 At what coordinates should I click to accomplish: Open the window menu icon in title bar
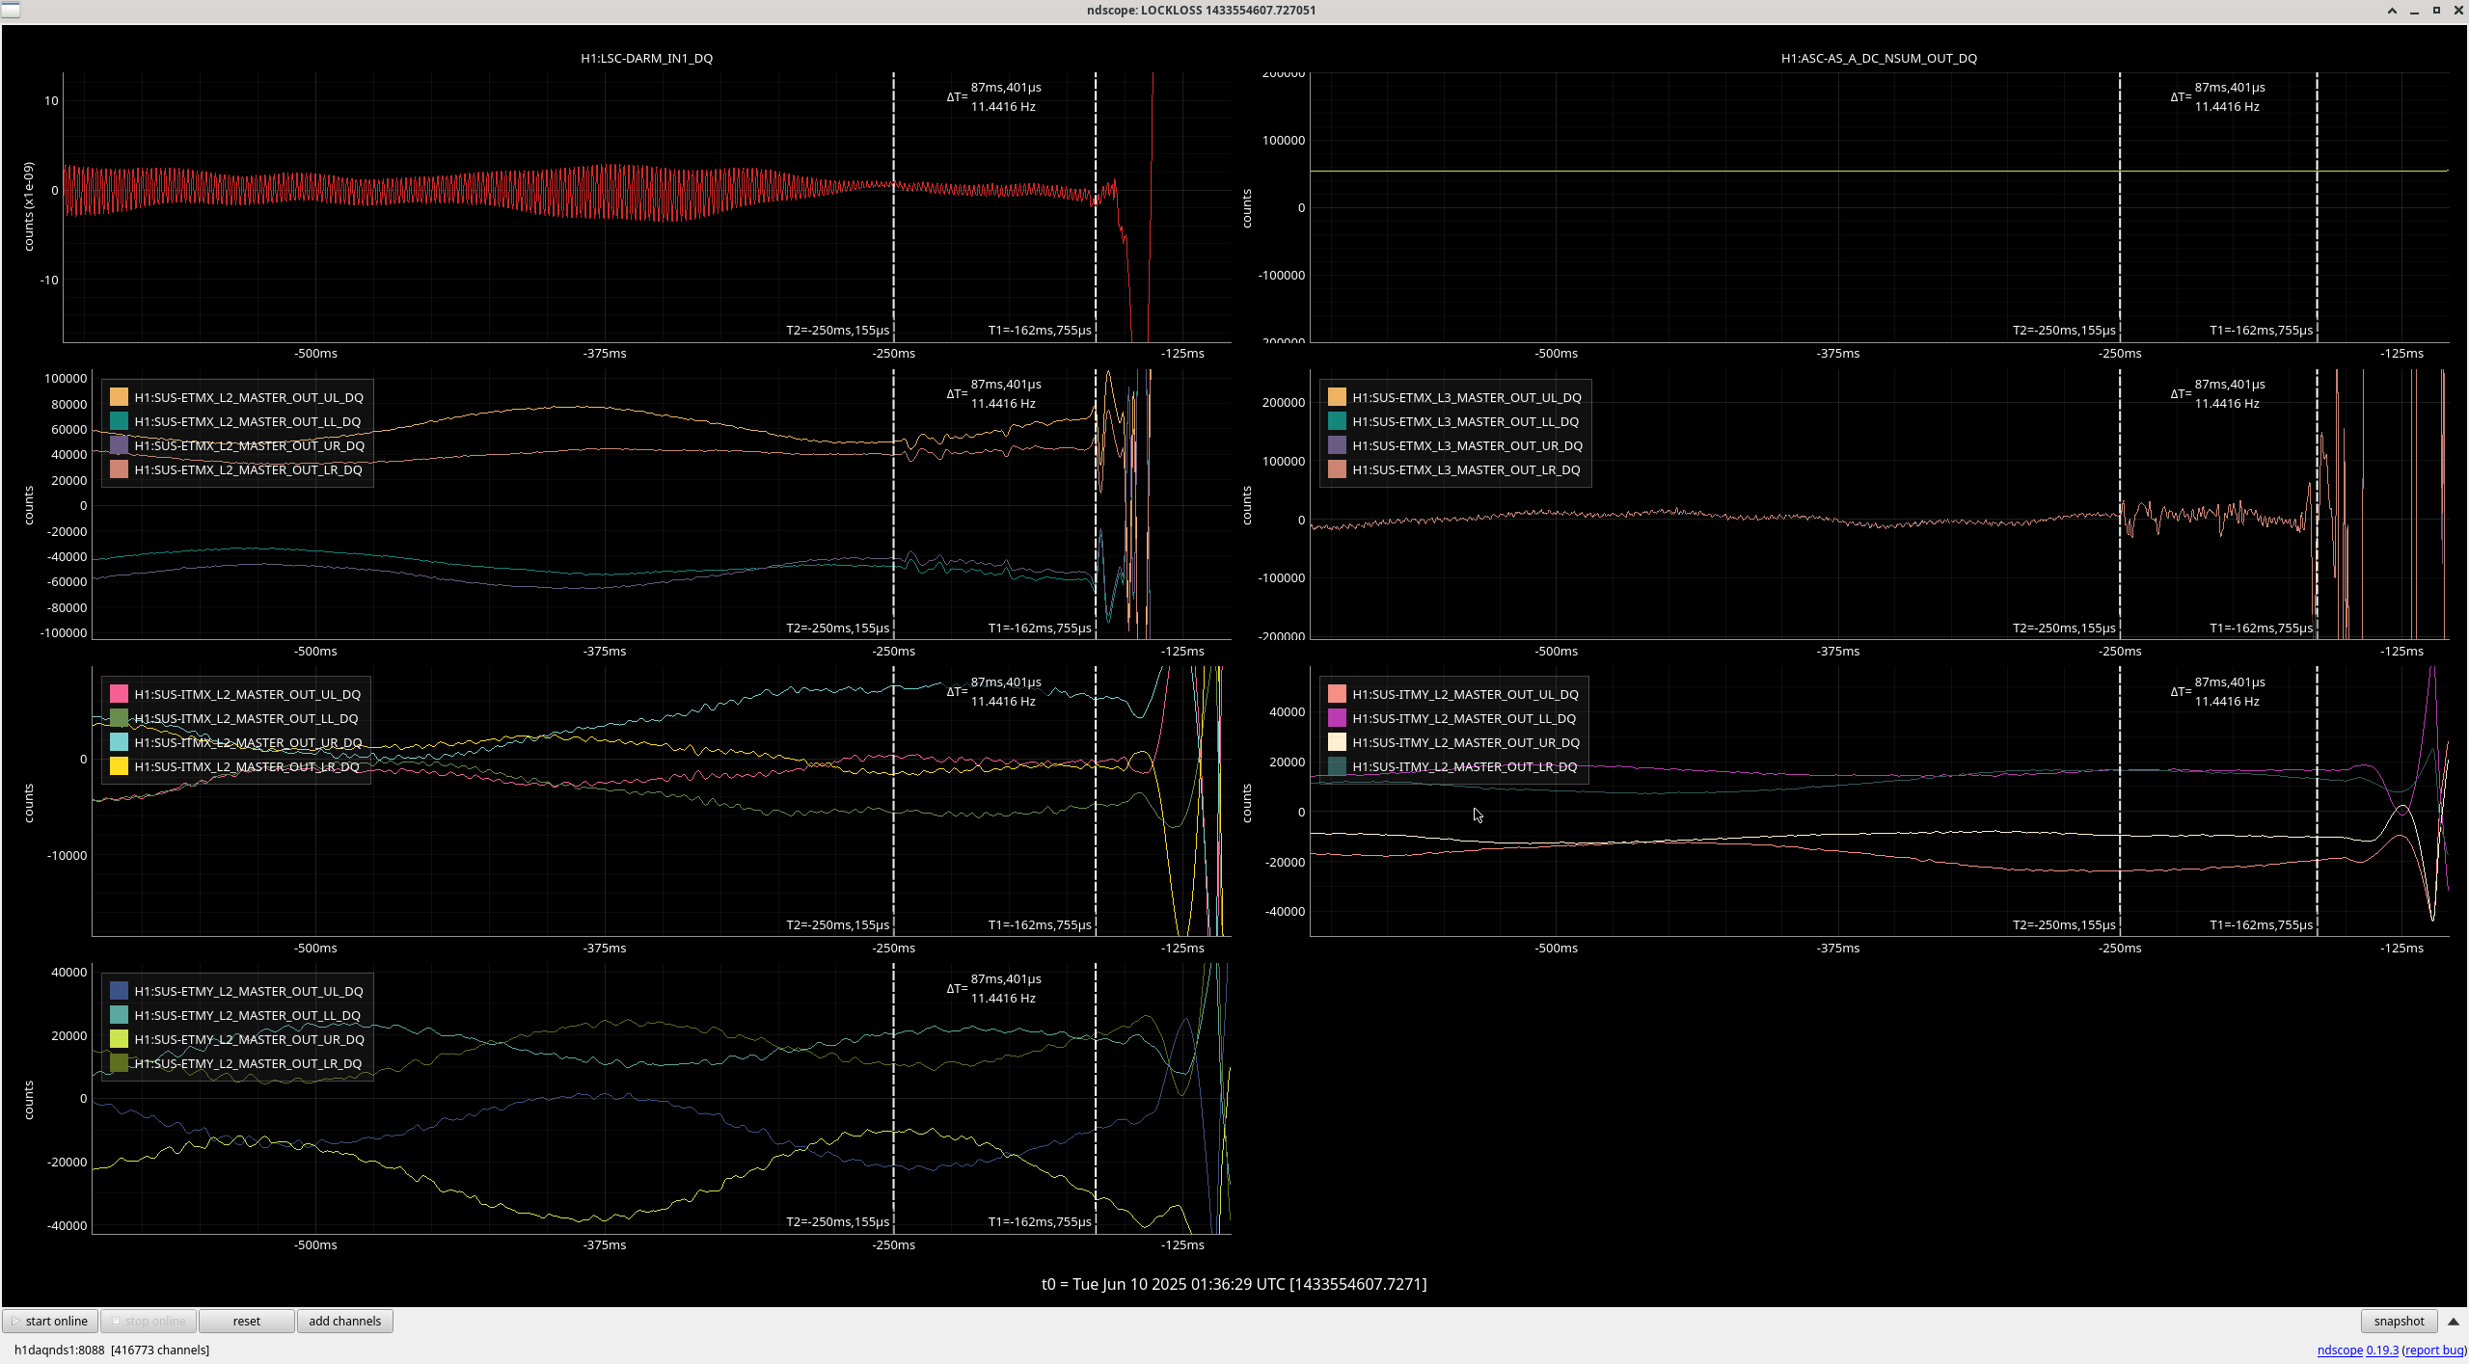pos(11,10)
